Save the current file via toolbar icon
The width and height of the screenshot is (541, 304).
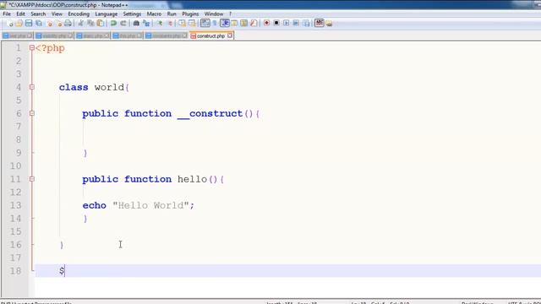click(x=29, y=23)
